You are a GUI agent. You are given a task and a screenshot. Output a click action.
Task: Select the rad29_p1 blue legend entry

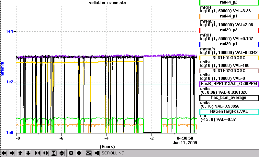pyautogui.click(x=229, y=44)
